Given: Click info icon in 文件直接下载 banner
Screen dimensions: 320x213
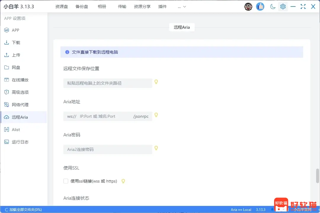Looking at the screenshot, I should [x=67, y=52].
